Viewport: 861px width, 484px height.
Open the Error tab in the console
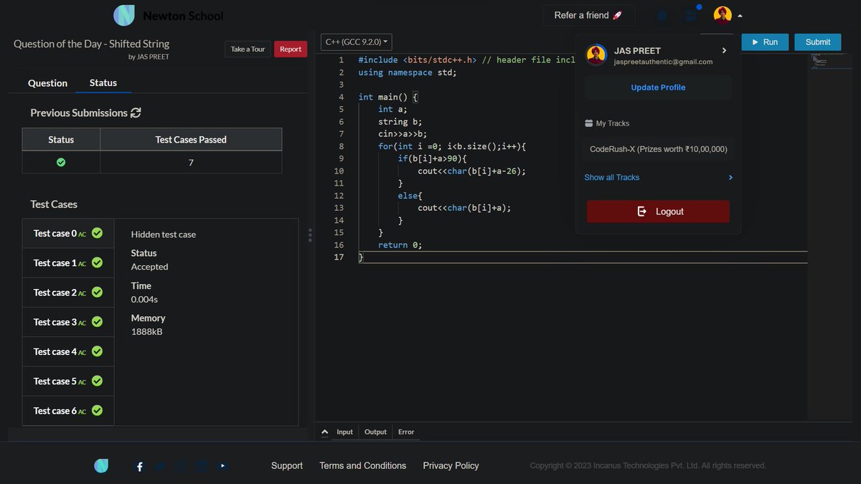tap(406, 432)
